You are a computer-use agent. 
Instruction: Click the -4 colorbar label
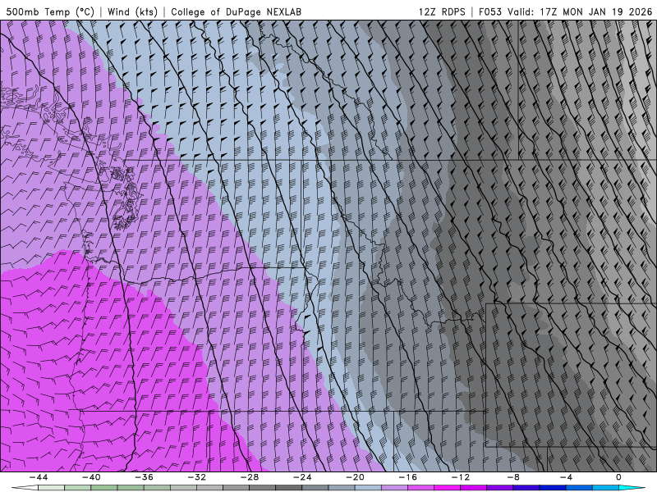(x=566, y=477)
